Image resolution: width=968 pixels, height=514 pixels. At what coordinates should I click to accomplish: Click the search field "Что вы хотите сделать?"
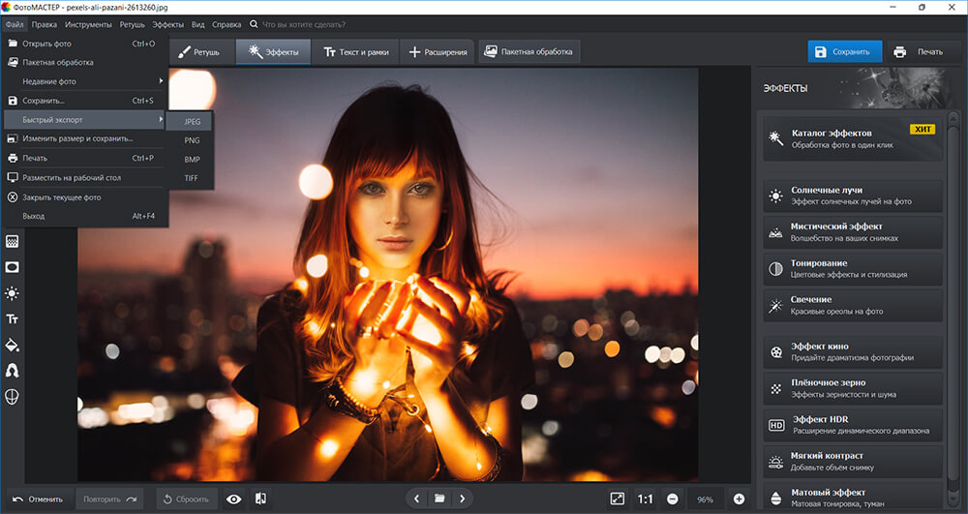(304, 24)
